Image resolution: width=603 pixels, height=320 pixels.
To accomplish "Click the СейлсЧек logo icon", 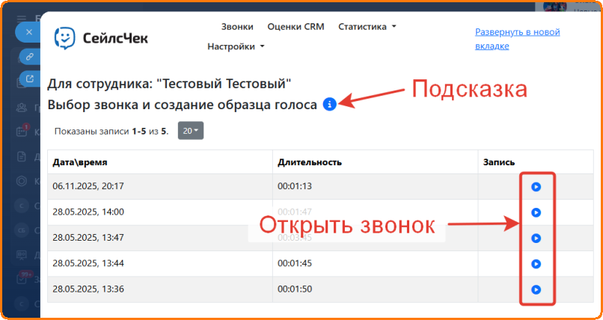I will pos(65,37).
